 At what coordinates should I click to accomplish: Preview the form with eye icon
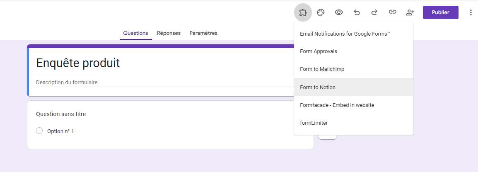point(339,12)
